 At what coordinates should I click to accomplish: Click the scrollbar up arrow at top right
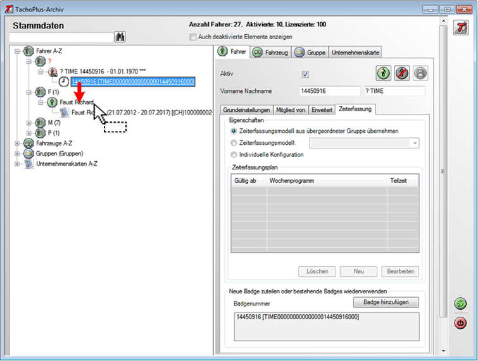443,21
